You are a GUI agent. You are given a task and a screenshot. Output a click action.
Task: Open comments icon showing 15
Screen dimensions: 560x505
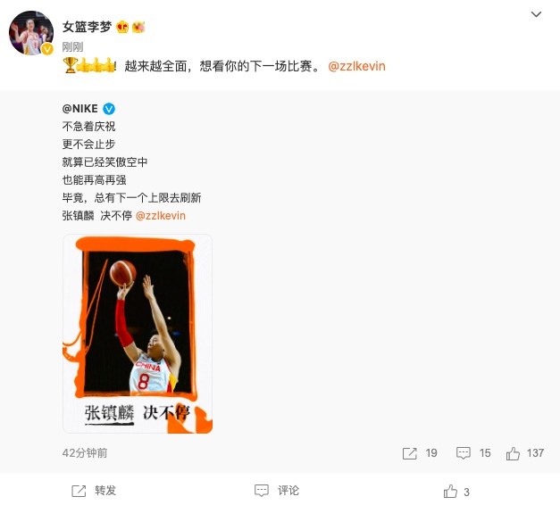pyautogui.click(x=464, y=453)
